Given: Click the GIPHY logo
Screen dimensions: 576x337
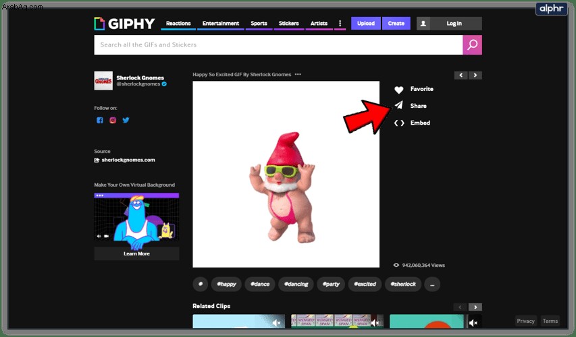Looking at the screenshot, I should pyautogui.click(x=124, y=24).
